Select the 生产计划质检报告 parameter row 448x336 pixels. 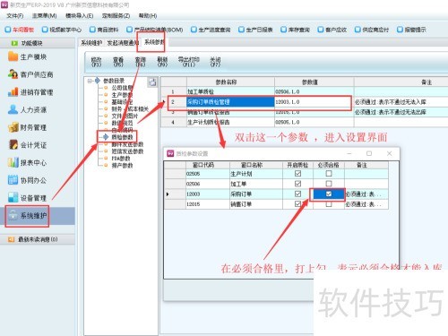tap(305, 122)
